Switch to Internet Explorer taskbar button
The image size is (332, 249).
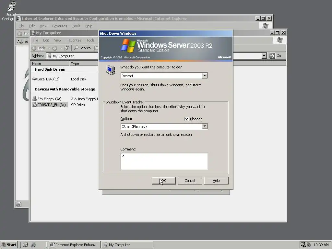(x=74, y=244)
